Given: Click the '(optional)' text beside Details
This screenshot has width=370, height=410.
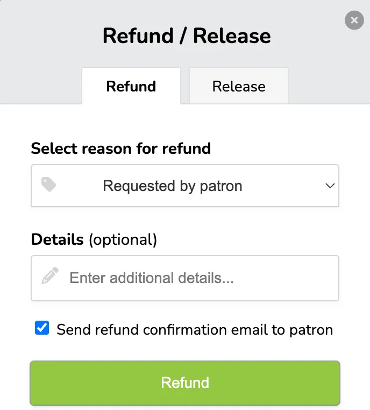Looking at the screenshot, I should point(123,239).
